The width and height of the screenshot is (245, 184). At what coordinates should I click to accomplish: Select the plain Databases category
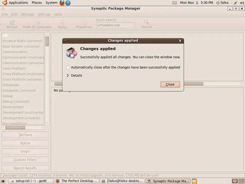point(23,85)
